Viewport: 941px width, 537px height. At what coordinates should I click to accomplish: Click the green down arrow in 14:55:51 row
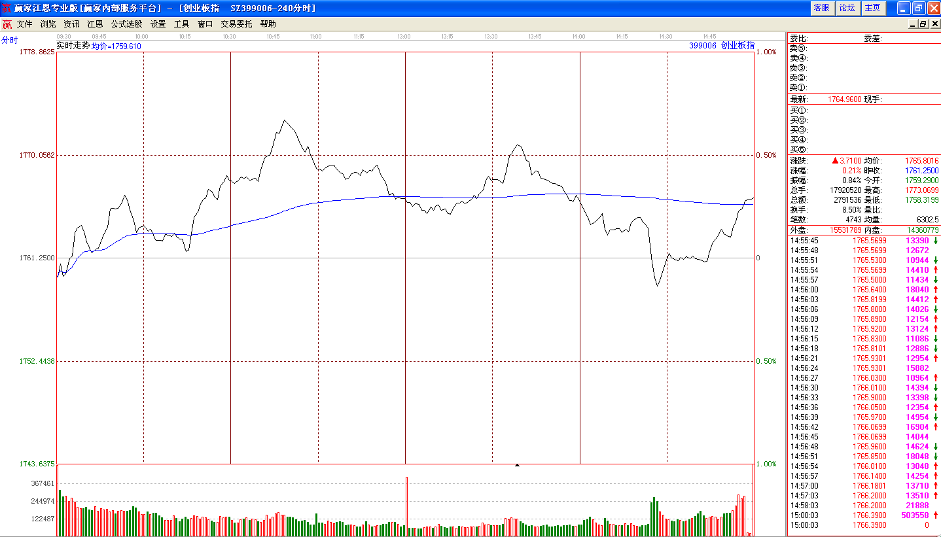[x=936, y=260]
